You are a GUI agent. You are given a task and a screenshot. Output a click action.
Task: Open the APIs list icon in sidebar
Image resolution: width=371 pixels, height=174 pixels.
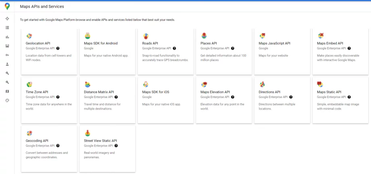(x=7, y=28)
